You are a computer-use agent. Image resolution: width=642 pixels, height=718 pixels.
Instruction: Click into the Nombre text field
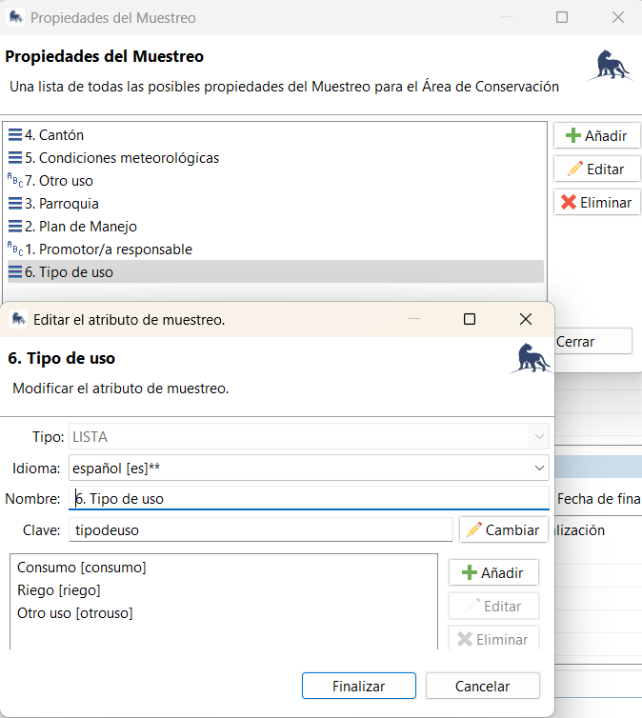tap(309, 498)
